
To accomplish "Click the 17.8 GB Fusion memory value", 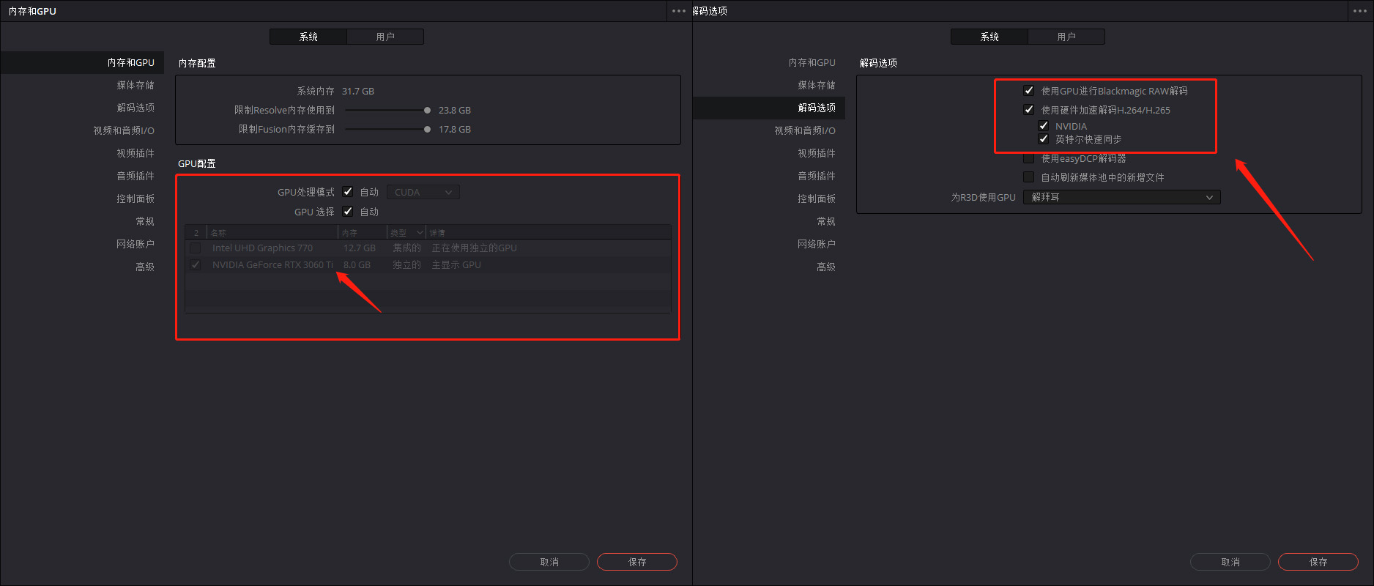I will point(455,130).
